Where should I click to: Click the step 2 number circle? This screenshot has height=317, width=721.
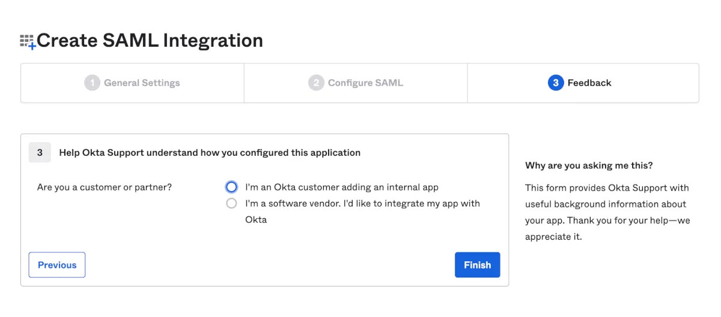pos(316,83)
